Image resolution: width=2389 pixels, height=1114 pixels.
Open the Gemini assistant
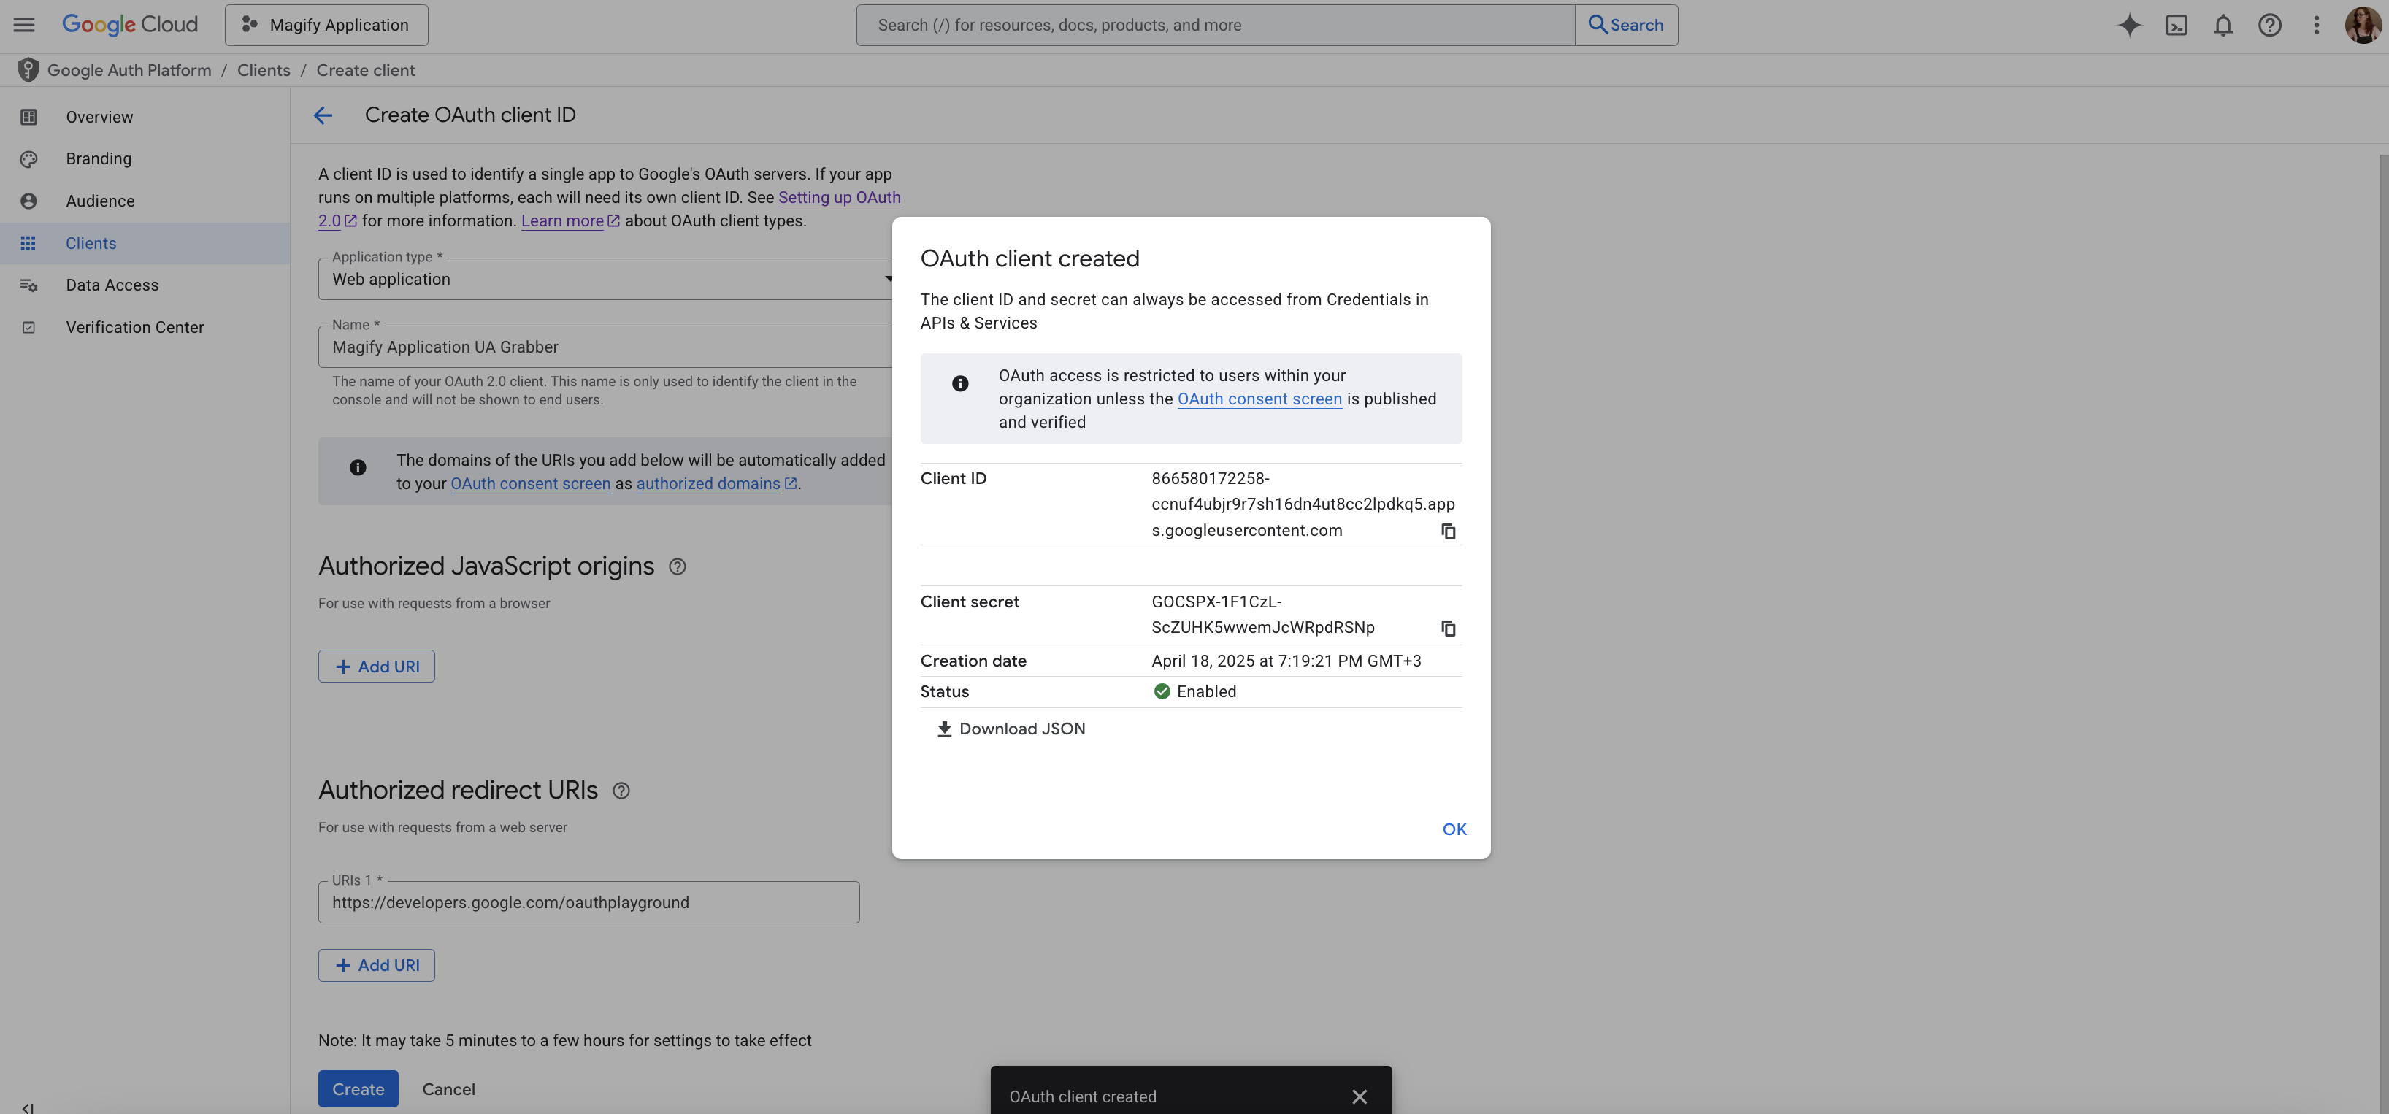pyautogui.click(x=2129, y=24)
